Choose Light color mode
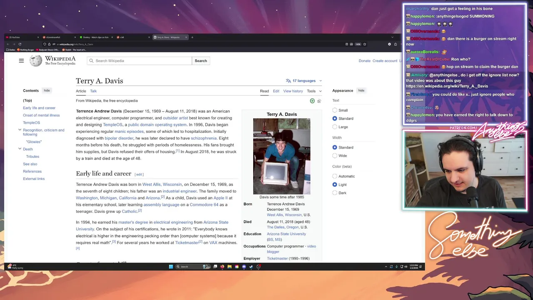Screen dimensions: 533x300 335,185
